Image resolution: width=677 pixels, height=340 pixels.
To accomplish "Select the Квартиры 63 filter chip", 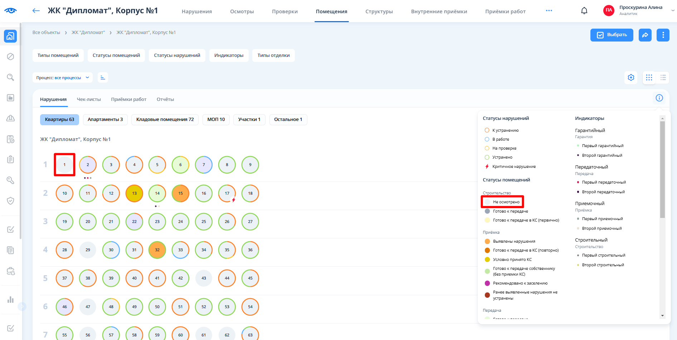I will (x=59, y=120).
